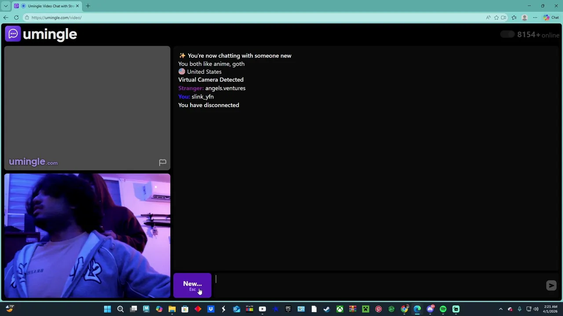The height and width of the screenshot is (316, 563).
Task: Add this page to favorites star
Action: click(x=496, y=18)
